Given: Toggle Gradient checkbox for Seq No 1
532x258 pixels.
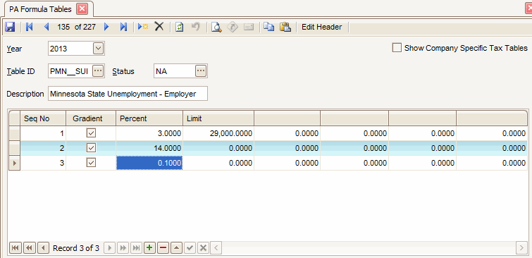Looking at the screenshot, I should (x=91, y=133).
